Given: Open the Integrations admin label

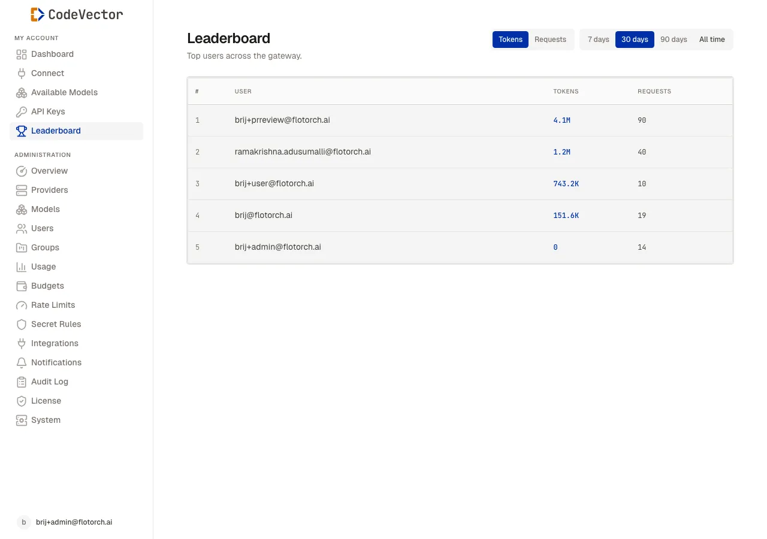Looking at the screenshot, I should (55, 343).
